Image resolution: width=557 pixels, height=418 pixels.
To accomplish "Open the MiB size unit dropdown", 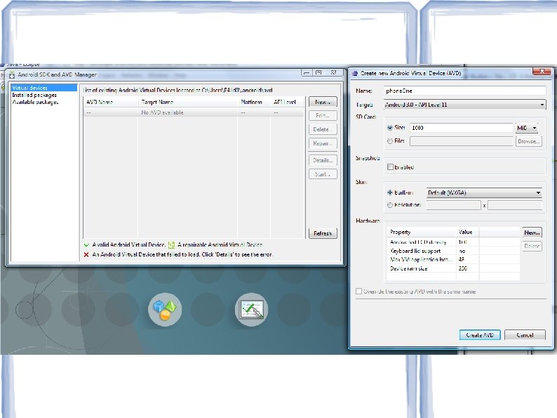I will [527, 128].
